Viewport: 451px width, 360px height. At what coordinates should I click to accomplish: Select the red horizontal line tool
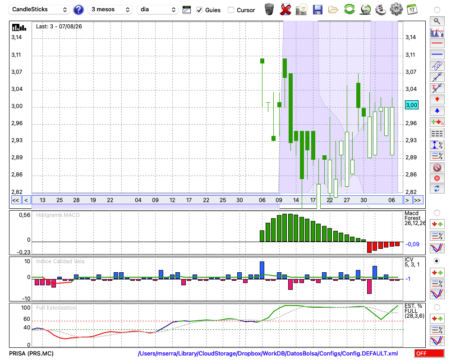437,43
